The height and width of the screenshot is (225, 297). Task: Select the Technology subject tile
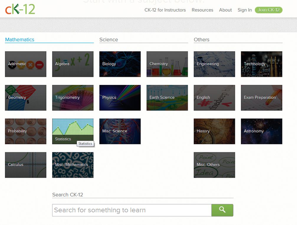261,64
